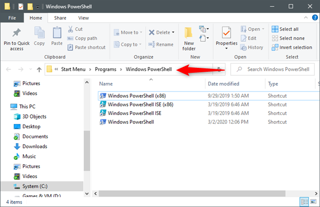Image resolution: width=320 pixels, height=207 pixels.
Task: Go Up one folder level
Action: click(39, 69)
